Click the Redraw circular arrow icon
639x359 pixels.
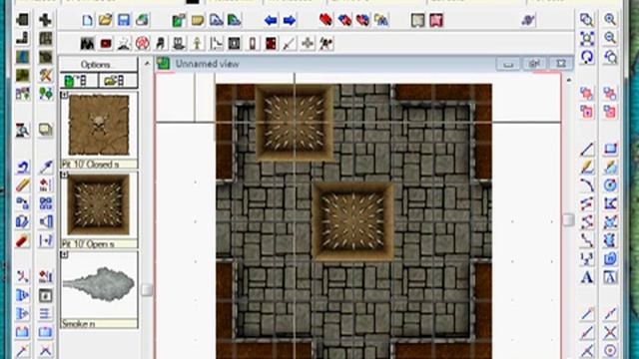(x=587, y=57)
